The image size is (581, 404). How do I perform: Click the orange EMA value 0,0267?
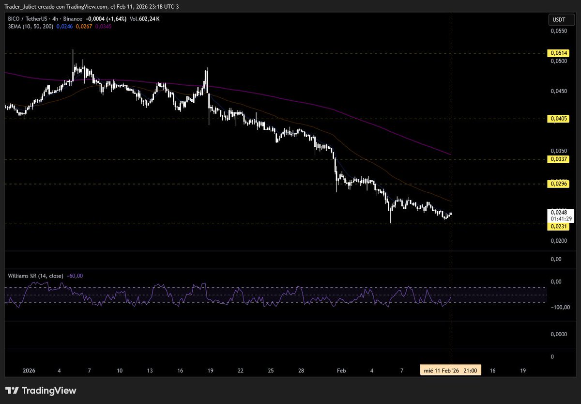[83, 26]
